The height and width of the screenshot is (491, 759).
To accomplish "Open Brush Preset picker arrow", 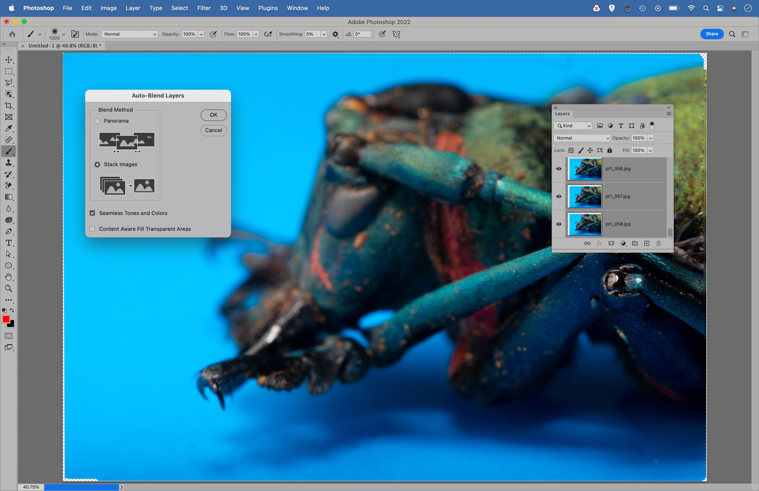I will click(63, 34).
